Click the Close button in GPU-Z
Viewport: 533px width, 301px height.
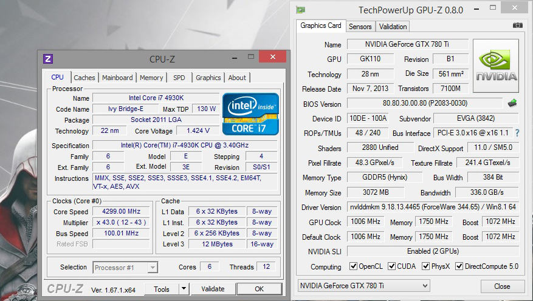(x=502, y=286)
